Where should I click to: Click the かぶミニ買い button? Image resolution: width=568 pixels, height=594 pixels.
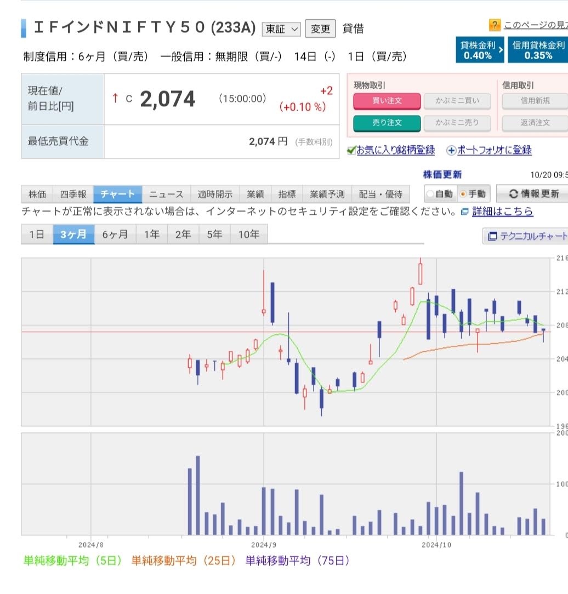[x=457, y=101]
